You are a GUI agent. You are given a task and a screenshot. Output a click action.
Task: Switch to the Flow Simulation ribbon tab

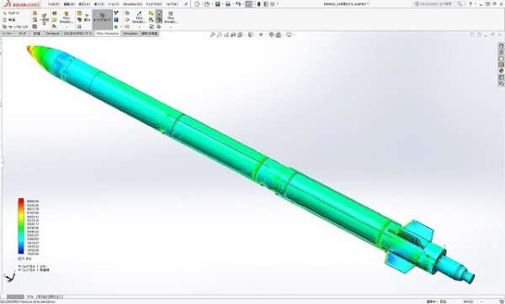point(108,34)
